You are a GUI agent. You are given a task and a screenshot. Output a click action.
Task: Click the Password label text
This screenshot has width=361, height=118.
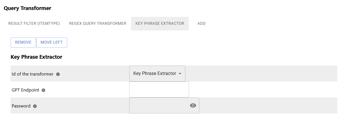click(x=21, y=106)
